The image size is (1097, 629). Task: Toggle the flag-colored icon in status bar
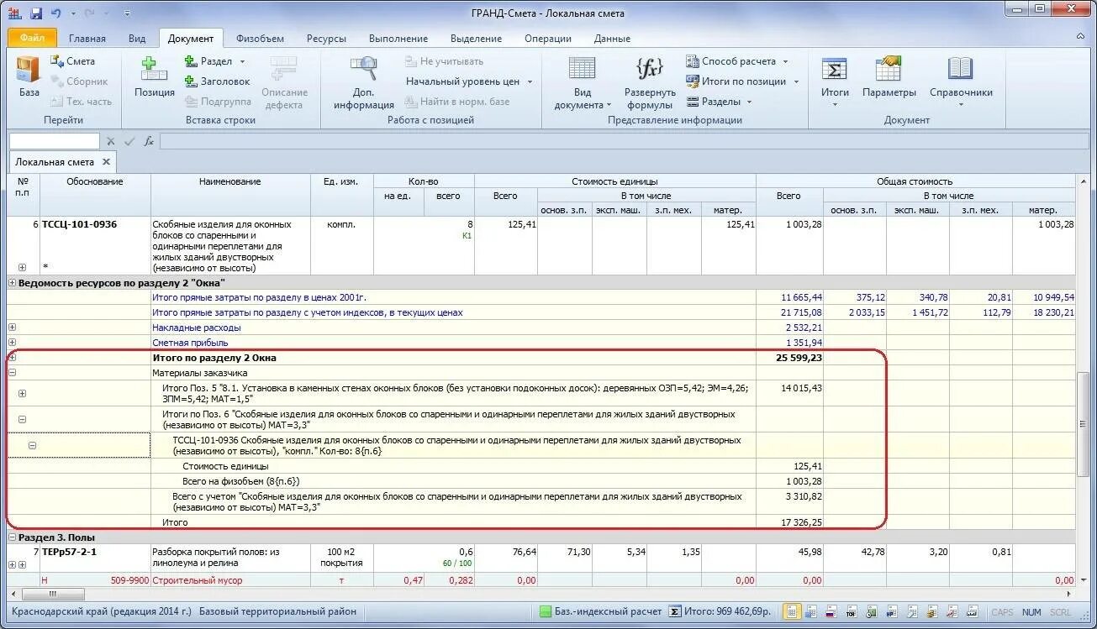point(830,612)
